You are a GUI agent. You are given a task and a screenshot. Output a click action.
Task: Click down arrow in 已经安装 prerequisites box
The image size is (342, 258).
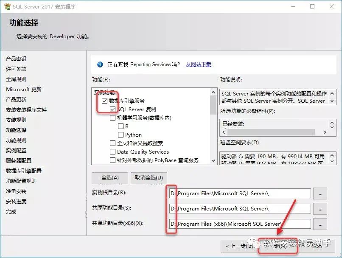[332, 127]
